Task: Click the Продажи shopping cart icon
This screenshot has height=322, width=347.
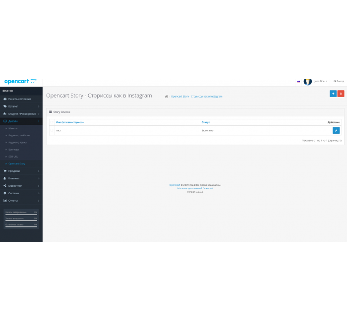Action: 5,171
